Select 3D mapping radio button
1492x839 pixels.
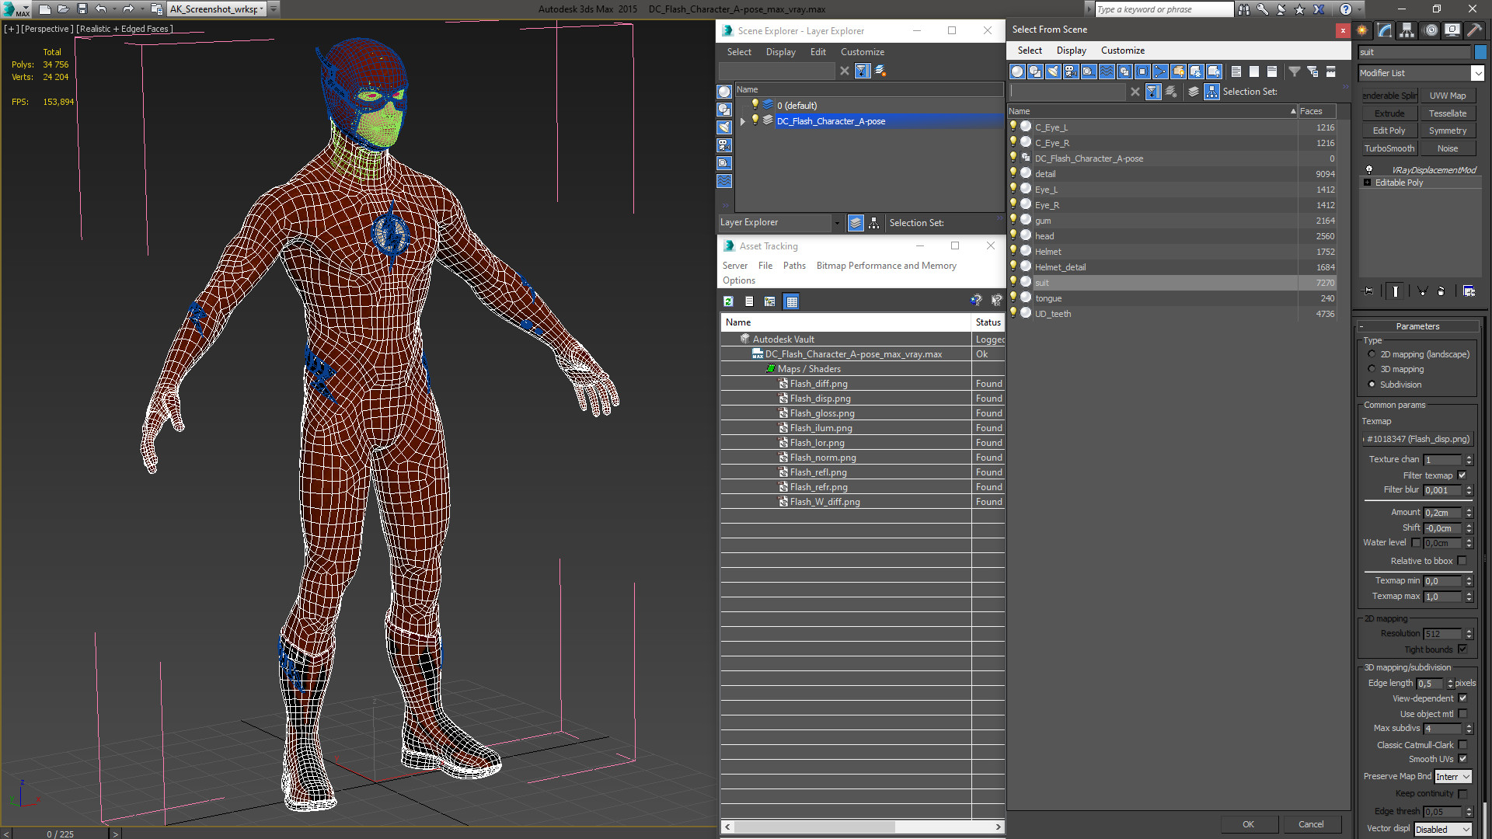(1372, 369)
